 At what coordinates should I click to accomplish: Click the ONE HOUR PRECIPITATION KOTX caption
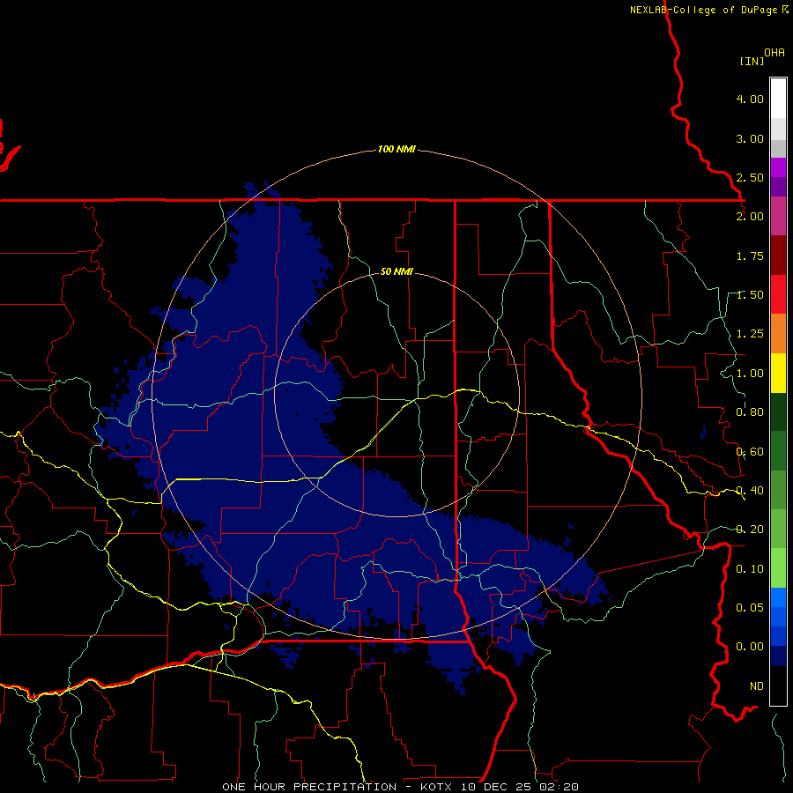point(400,787)
